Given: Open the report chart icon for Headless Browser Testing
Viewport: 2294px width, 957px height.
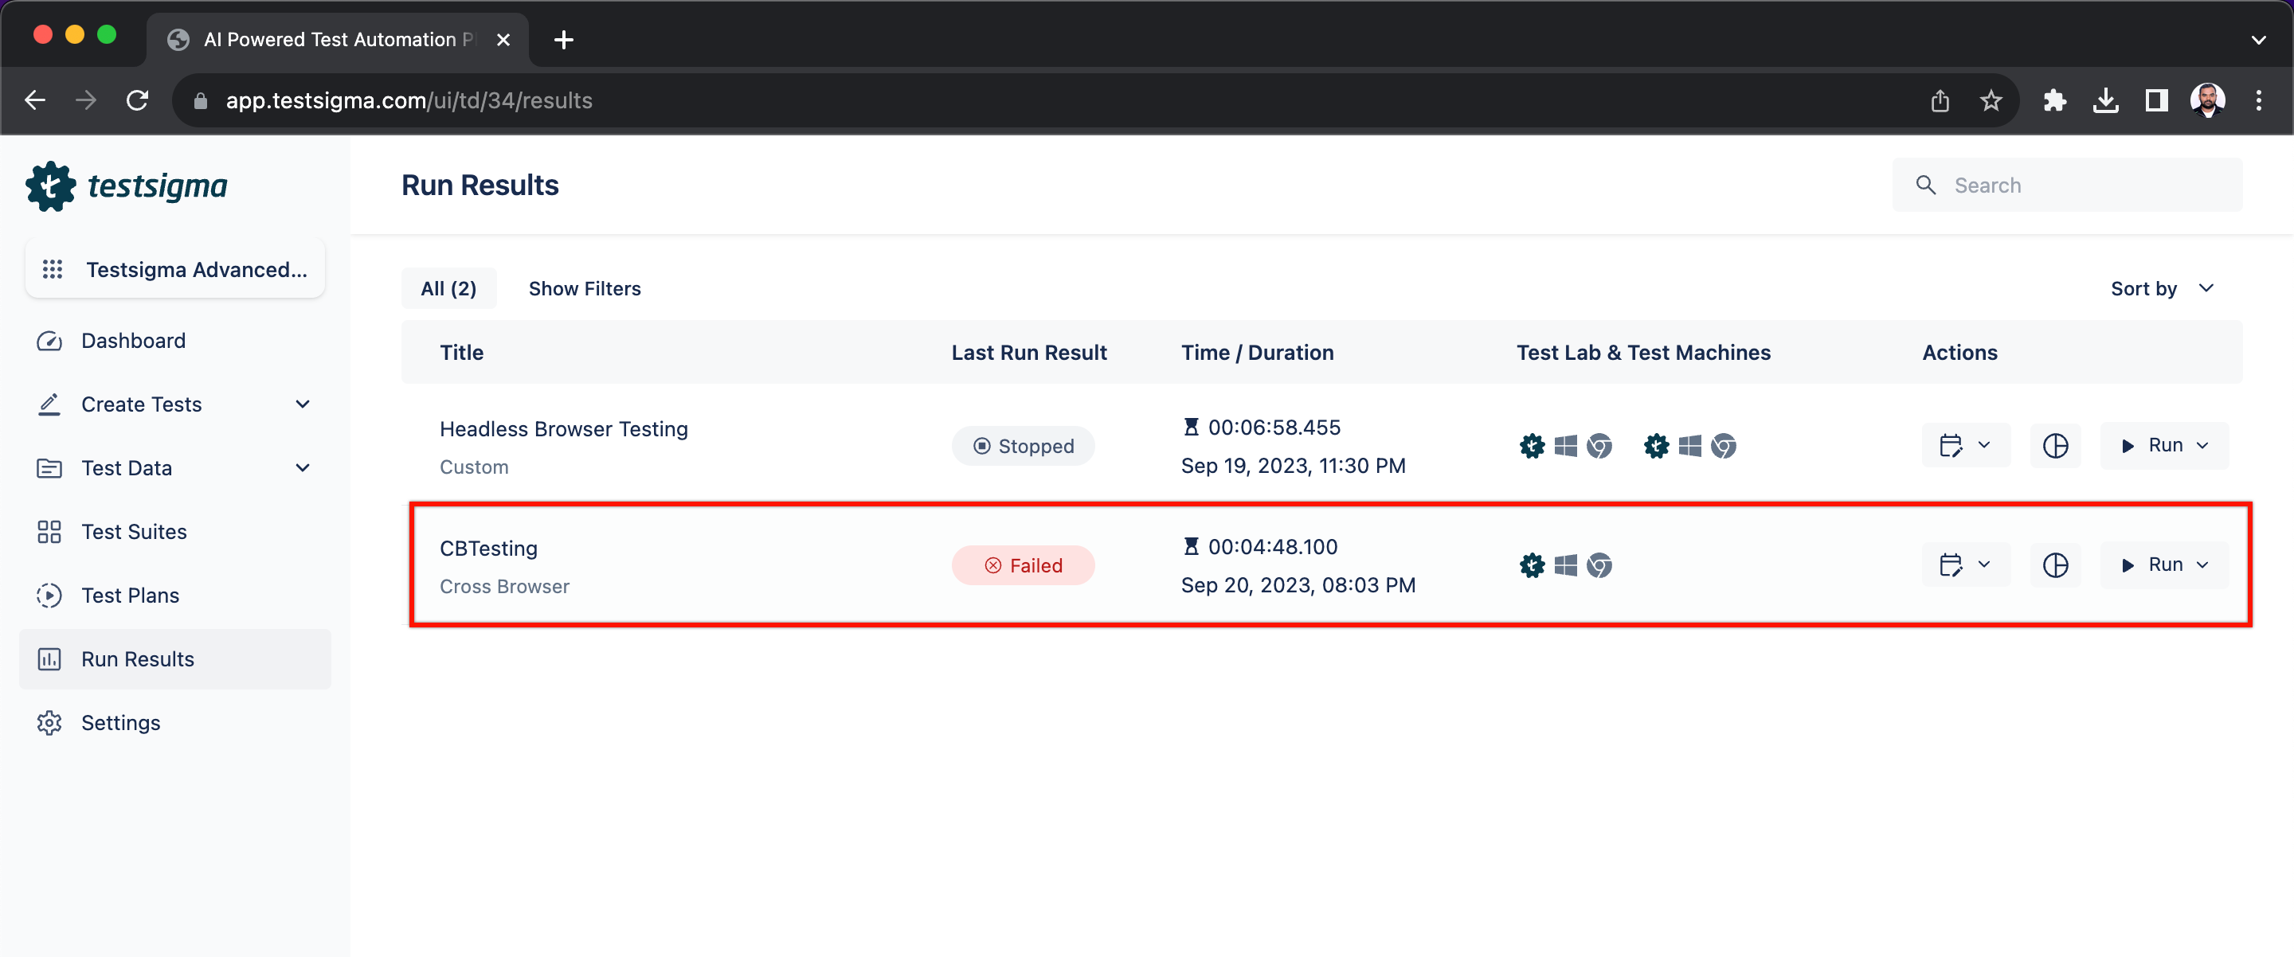Looking at the screenshot, I should click(x=2055, y=445).
